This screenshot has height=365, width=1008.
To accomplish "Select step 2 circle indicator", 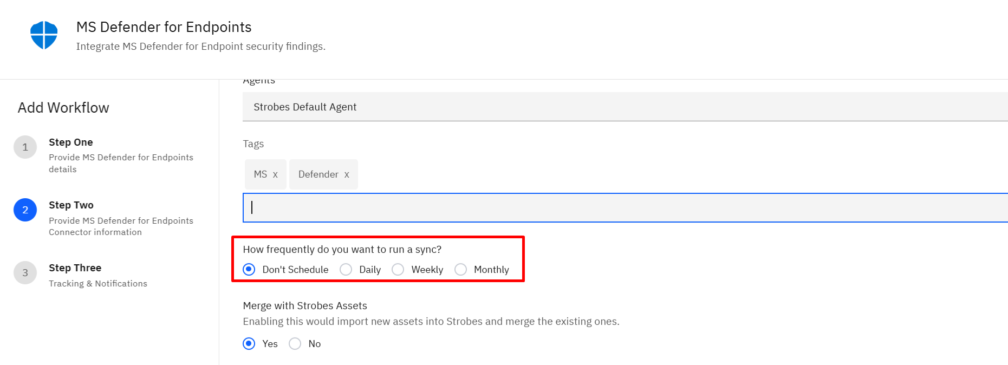I will click(25, 210).
